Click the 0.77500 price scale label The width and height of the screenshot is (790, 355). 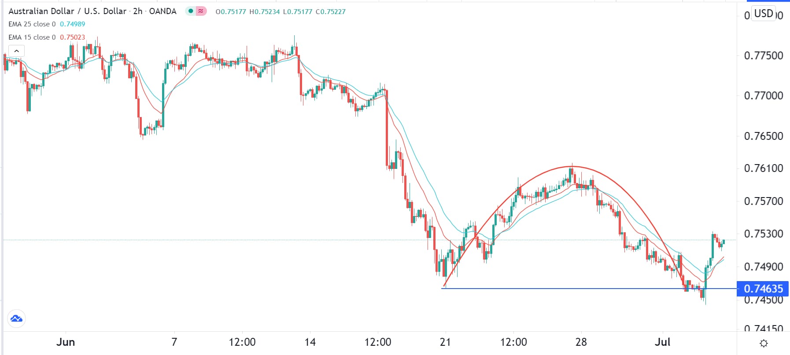(763, 55)
